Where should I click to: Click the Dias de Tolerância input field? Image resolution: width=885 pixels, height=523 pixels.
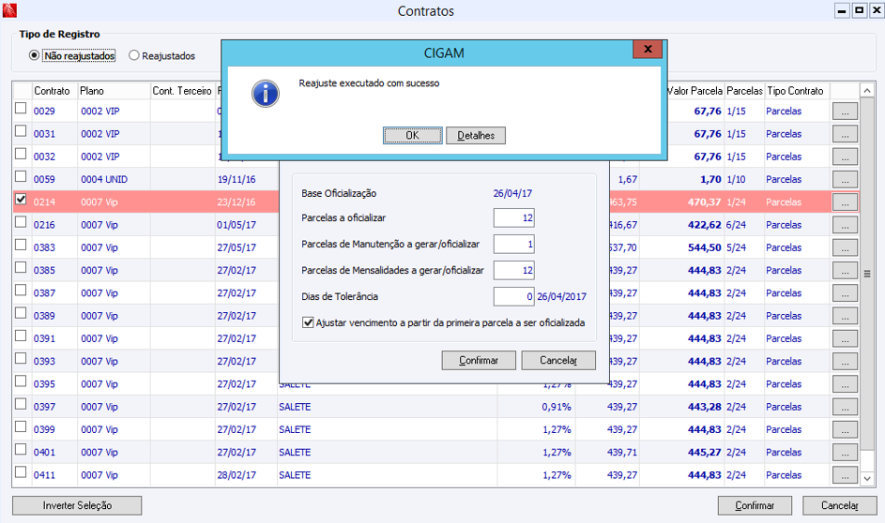pyautogui.click(x=513, y=296)
